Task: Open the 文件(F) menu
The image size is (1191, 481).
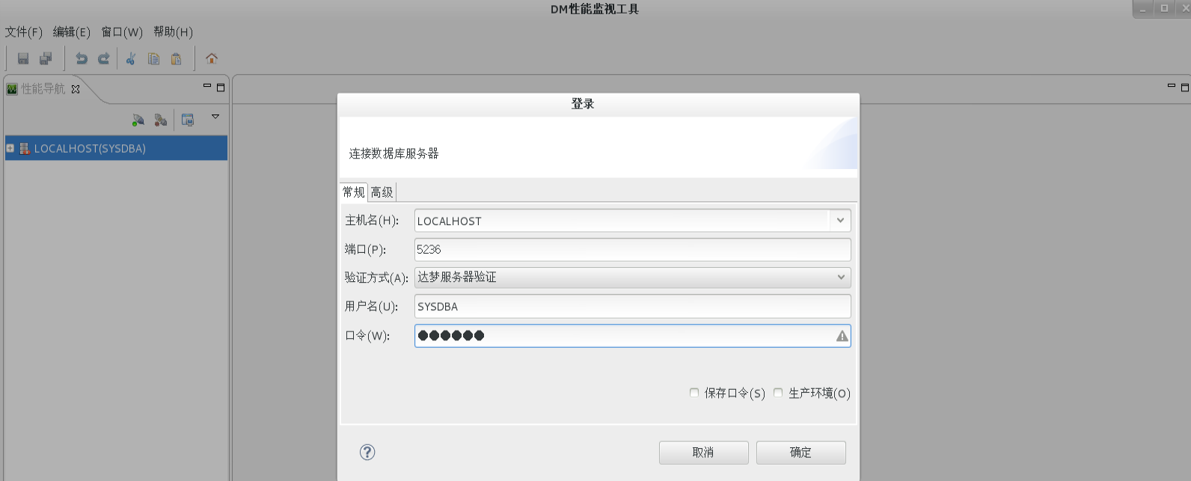Action: tap(24, 32)
